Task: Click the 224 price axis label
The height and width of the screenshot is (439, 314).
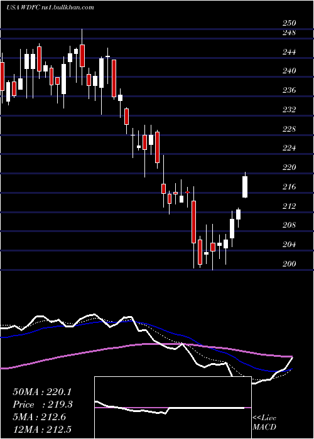Action: pyautogui.click(x=289, y=148)
